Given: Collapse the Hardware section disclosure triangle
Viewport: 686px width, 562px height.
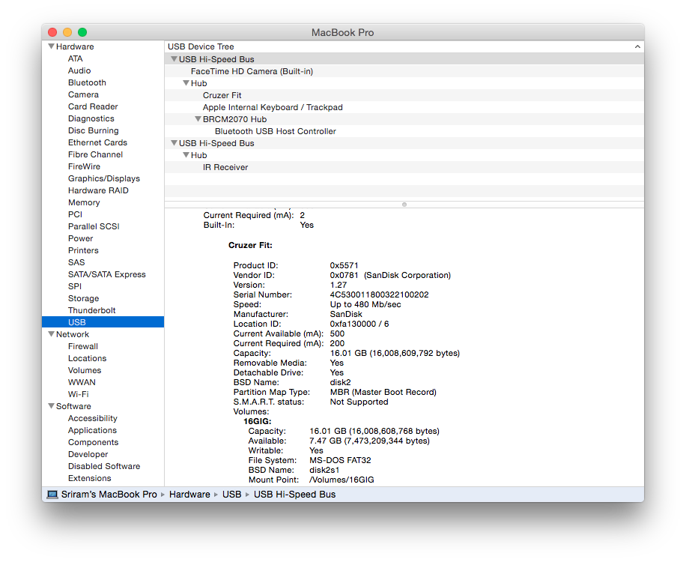Looking at the screenshot, I should pyautogui.click(x=51, y=46).
